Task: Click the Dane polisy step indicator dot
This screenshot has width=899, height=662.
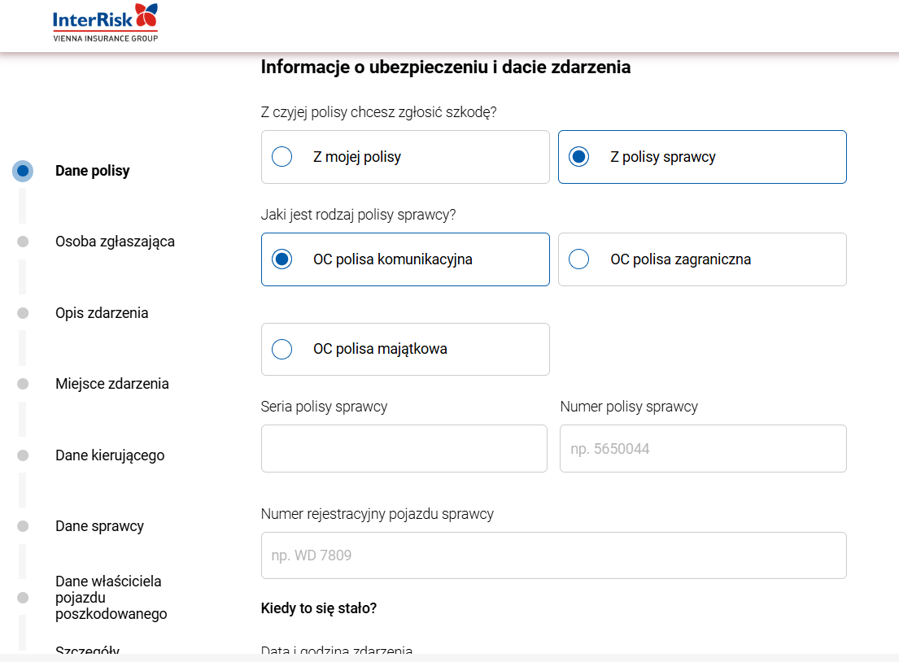Action: [22, 171]
